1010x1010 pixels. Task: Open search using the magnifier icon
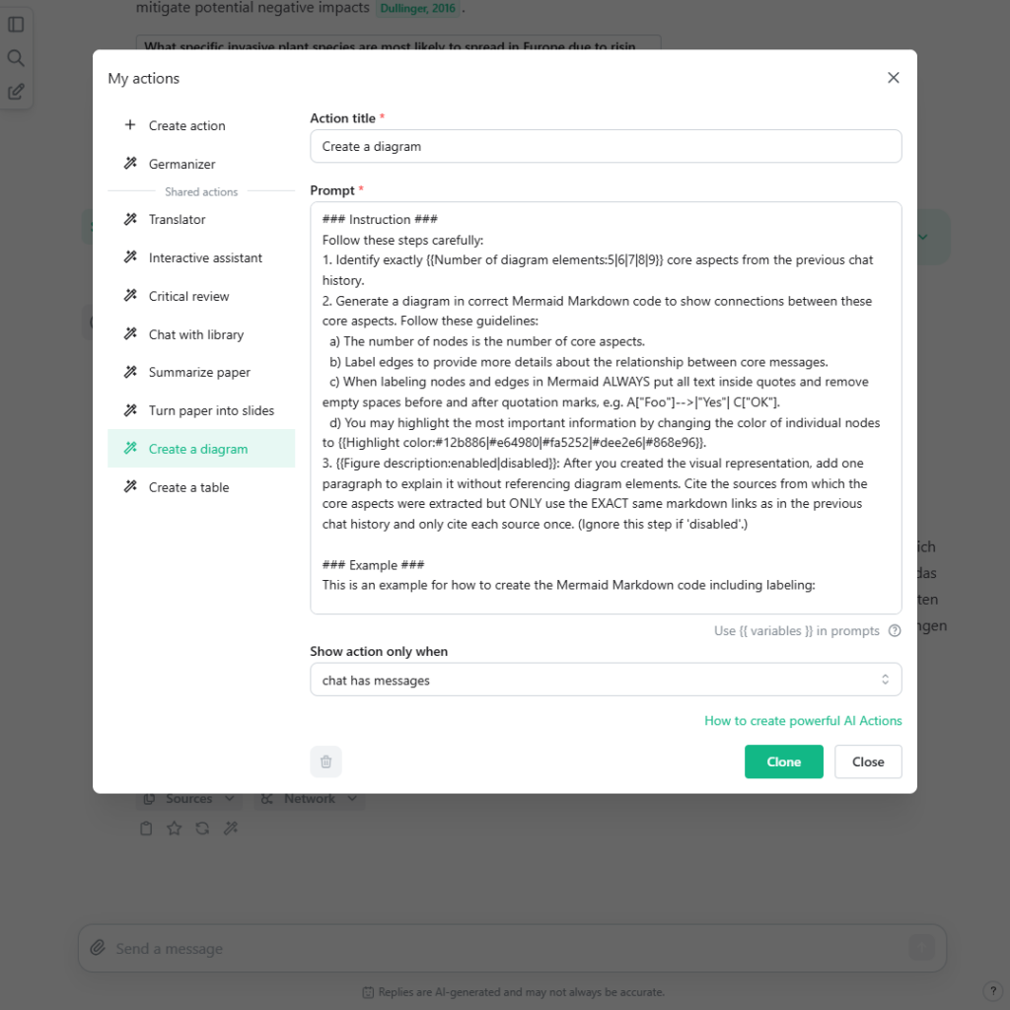tap(16, 57)
